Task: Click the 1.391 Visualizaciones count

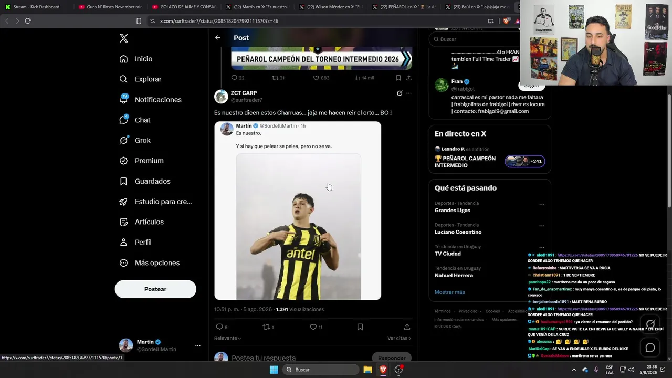Action: coord(300,310)
